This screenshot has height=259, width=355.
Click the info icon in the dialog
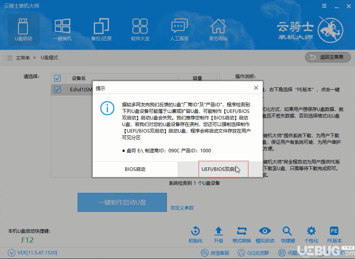coord(107,108)
